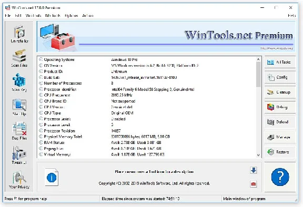Click 'Main window of program' status text
The width and height of the screenshot is (303, 207).
(244, 199)
